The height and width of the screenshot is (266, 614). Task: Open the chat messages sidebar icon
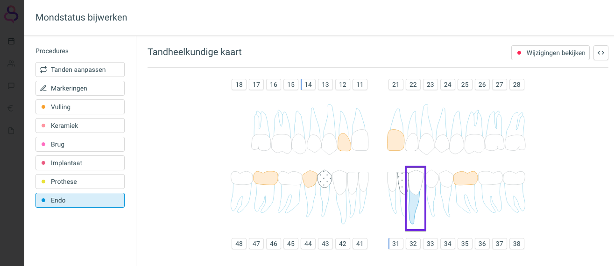(x=12, y=86)
